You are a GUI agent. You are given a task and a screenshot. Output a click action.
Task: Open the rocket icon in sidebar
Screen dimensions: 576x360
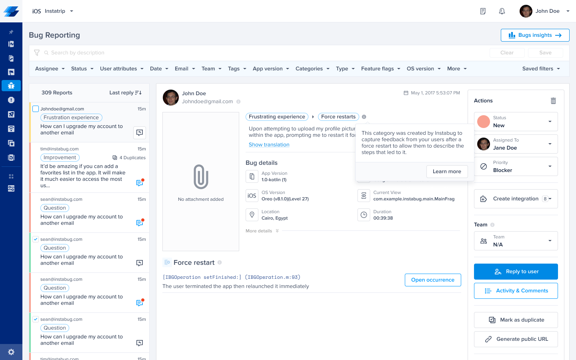point(11,114)
